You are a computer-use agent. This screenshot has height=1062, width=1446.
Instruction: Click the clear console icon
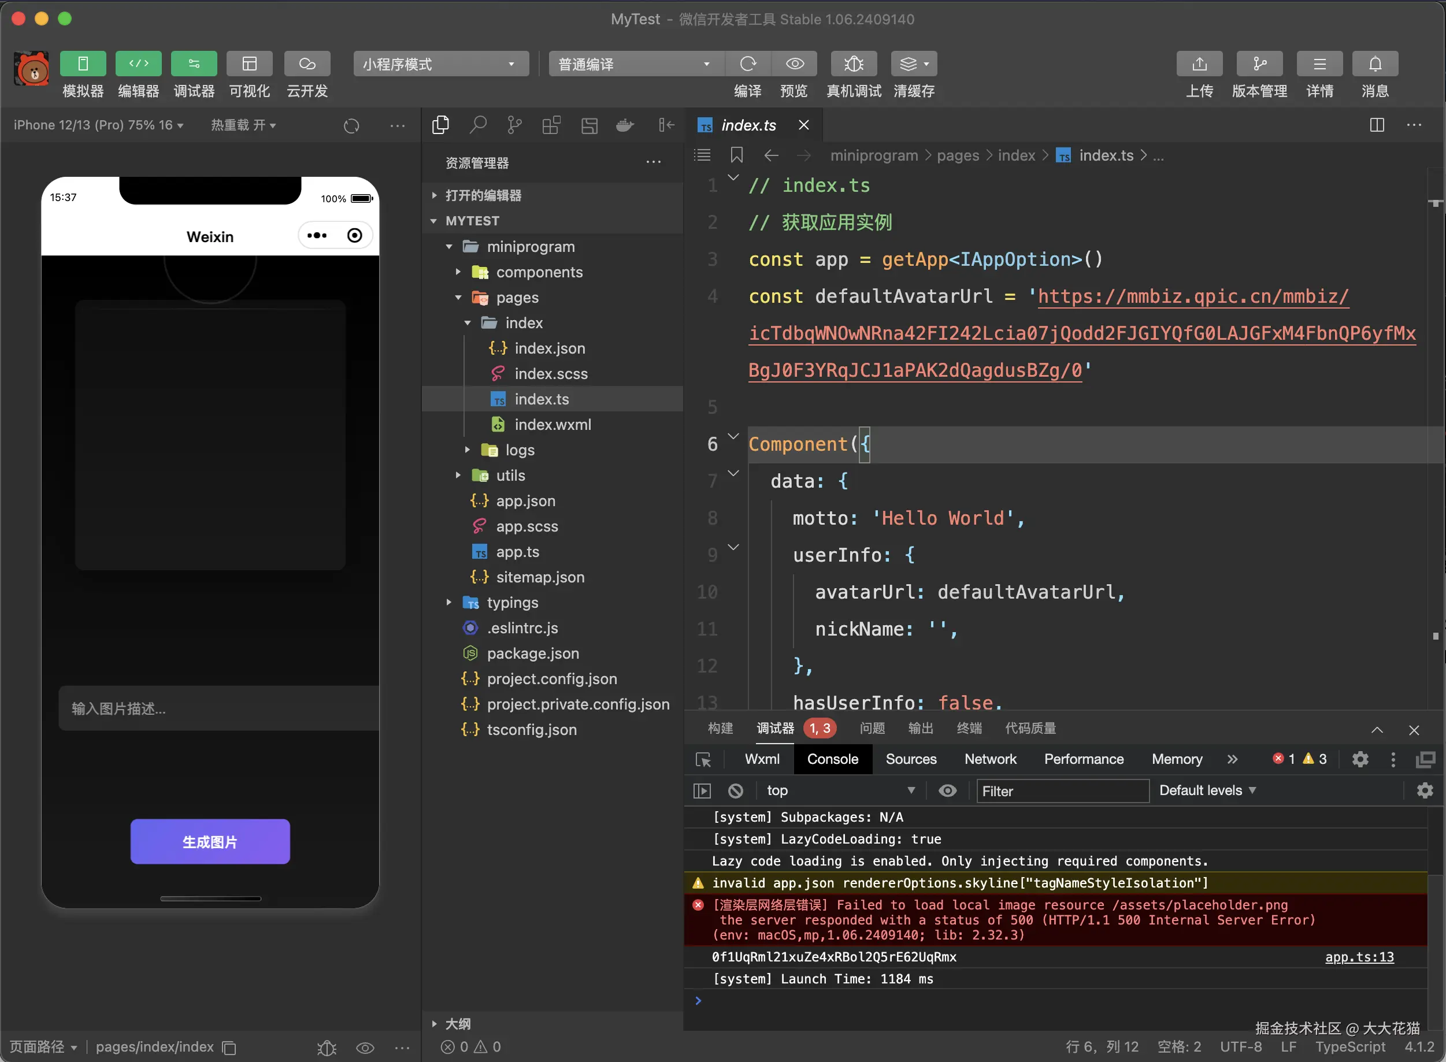[x=736, y=790]
